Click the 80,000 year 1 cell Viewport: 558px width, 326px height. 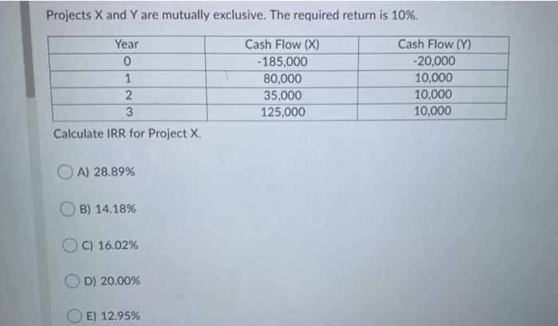pos(282,79)
